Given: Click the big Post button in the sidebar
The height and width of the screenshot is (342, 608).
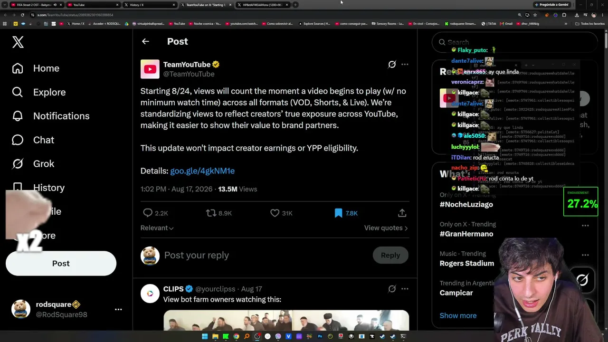Looking at the screenshot, I should pos(61,264).
